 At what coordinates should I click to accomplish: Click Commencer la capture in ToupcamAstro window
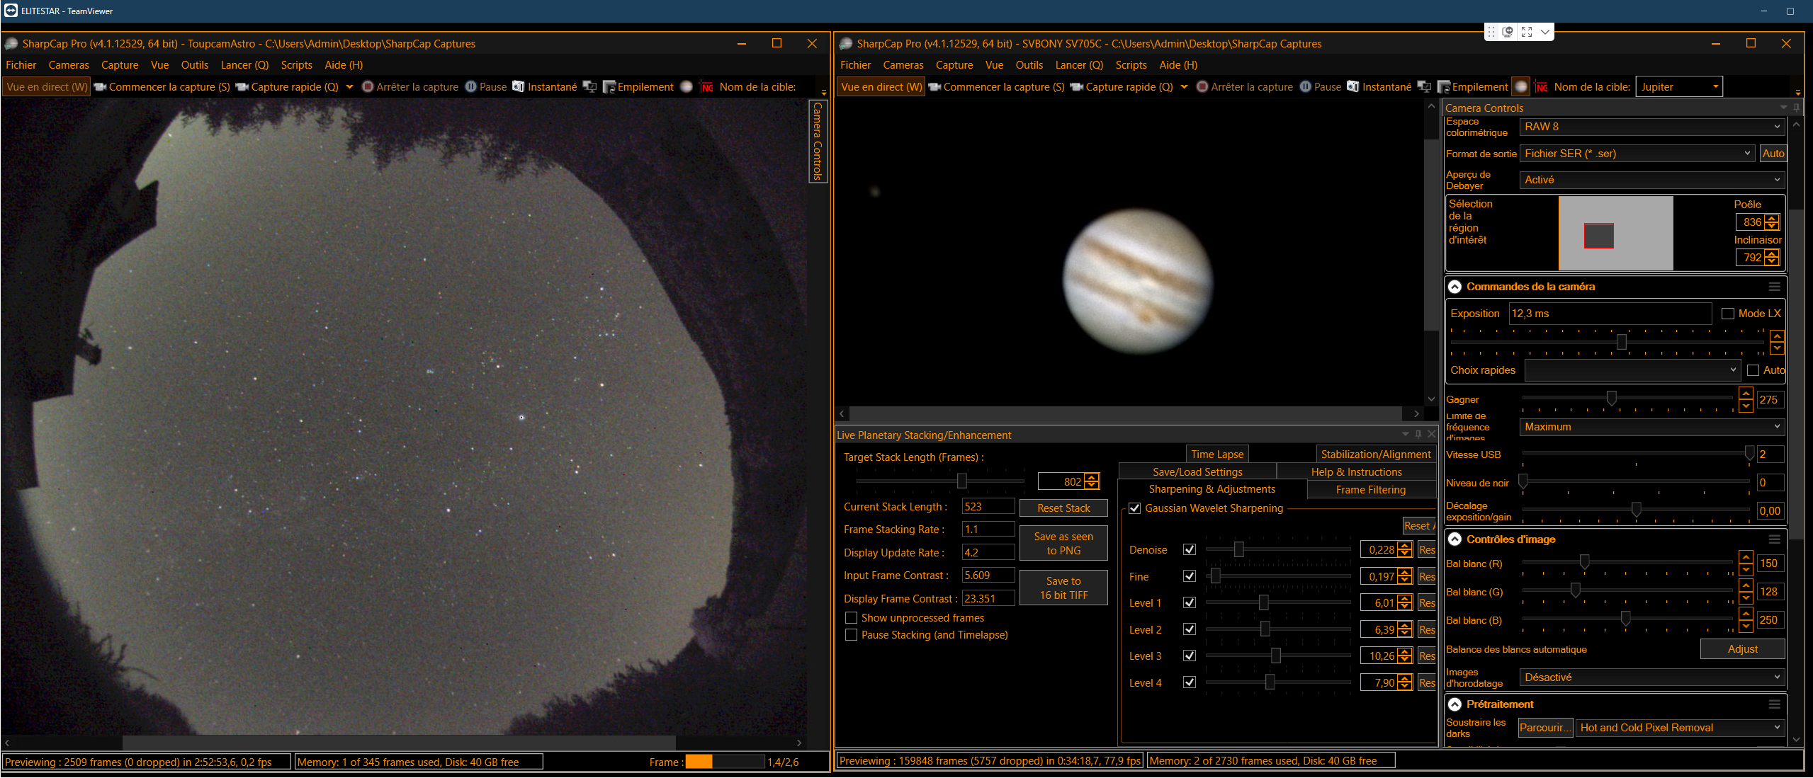pos(162,87)
